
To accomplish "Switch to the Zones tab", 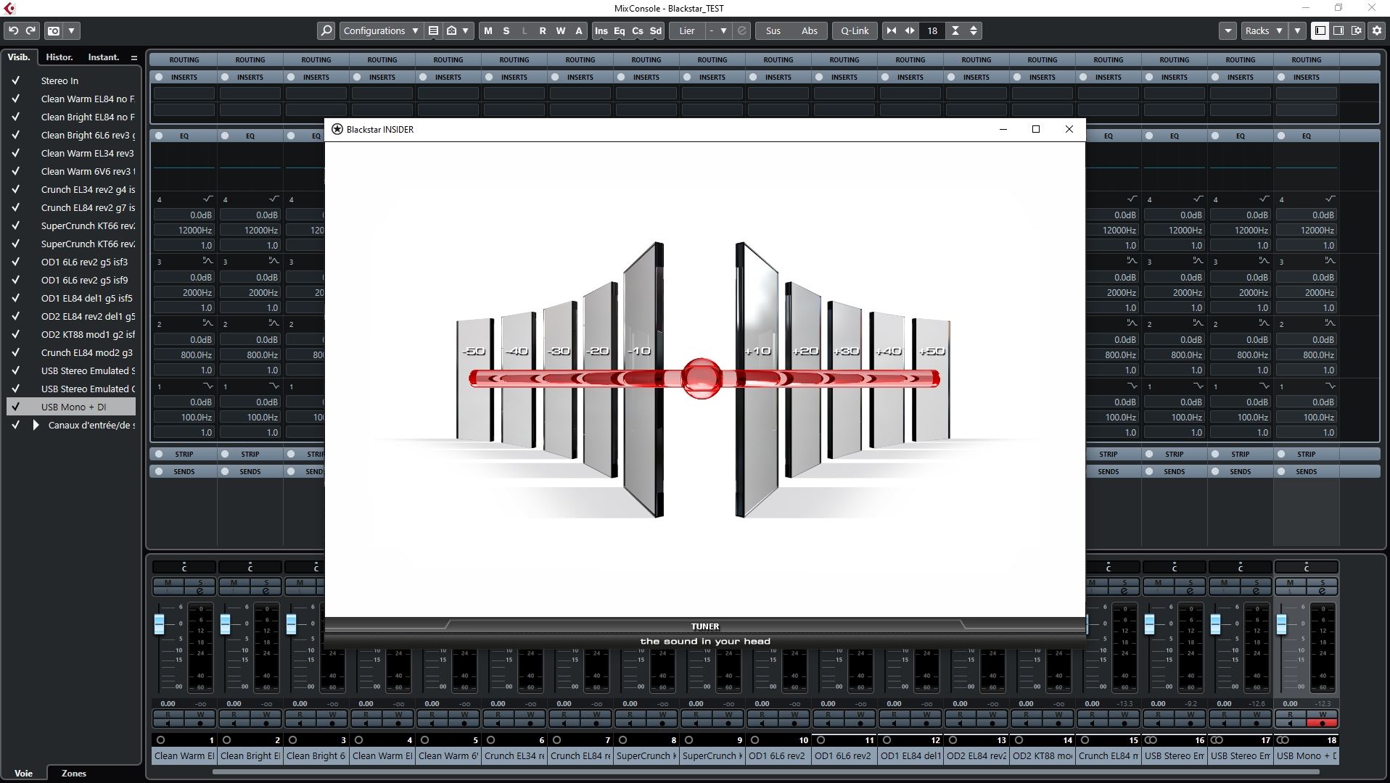I will pos(74,773).
